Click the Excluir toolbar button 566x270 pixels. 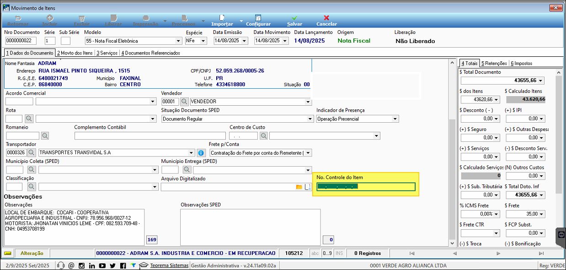(81, 21)
